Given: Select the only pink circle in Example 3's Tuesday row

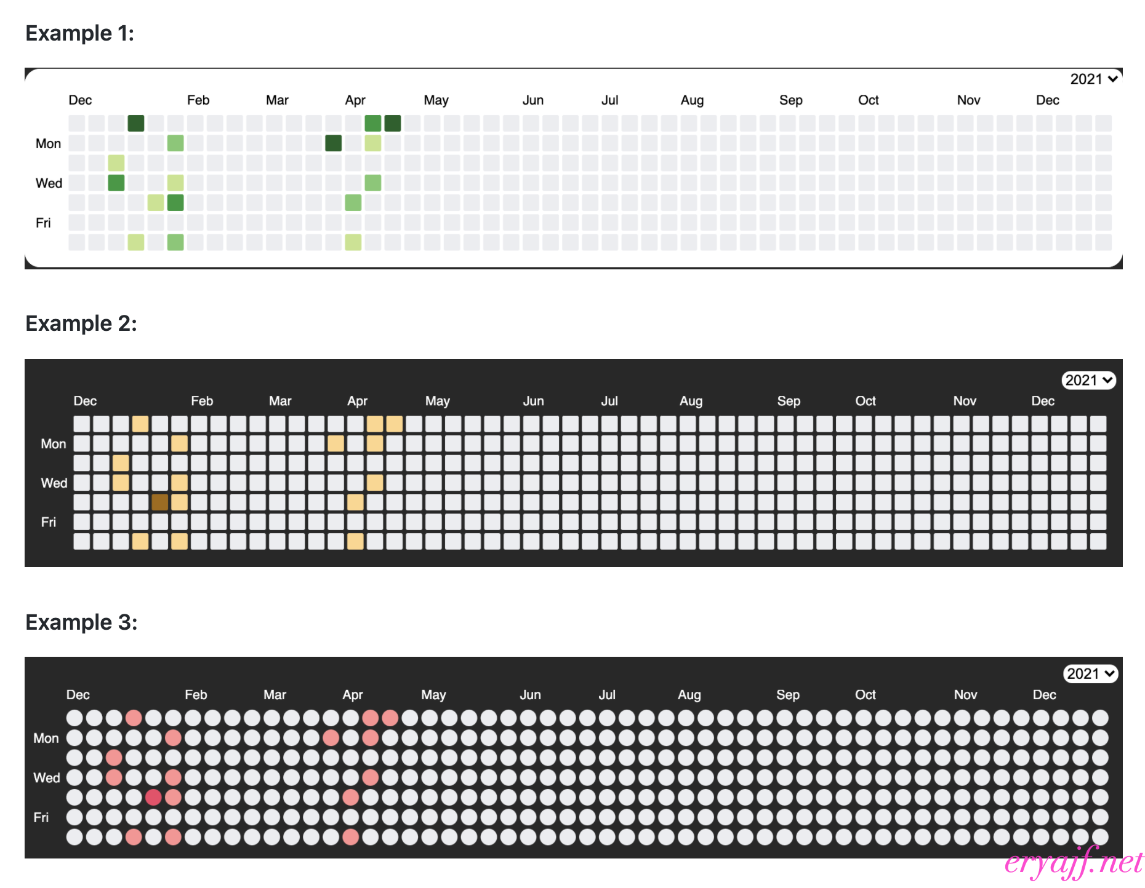Looking at the screenshot, I should (x=114, y=757).
